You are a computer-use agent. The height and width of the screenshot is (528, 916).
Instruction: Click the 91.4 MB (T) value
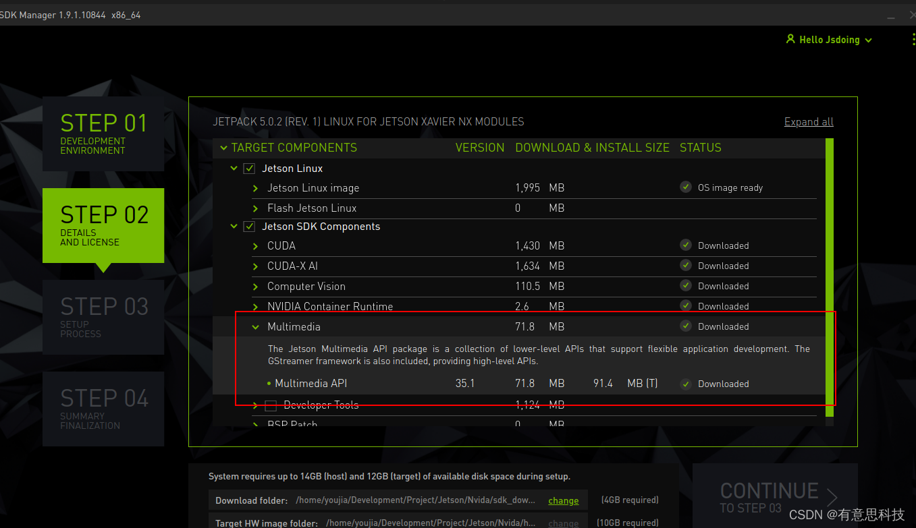pos(625,384)
